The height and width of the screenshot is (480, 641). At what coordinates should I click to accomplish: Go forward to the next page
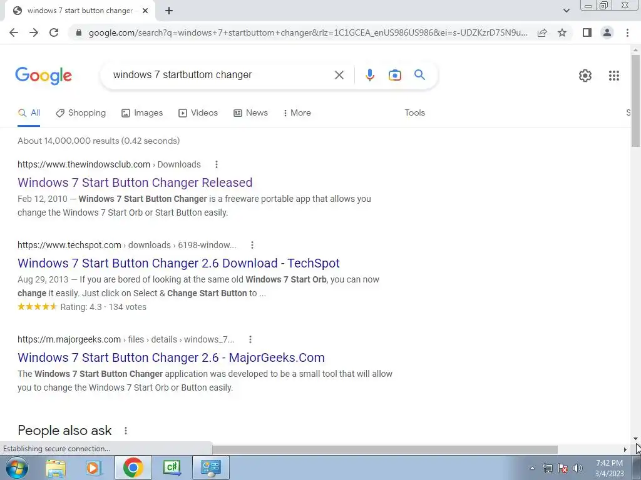[x=34, y=32]
